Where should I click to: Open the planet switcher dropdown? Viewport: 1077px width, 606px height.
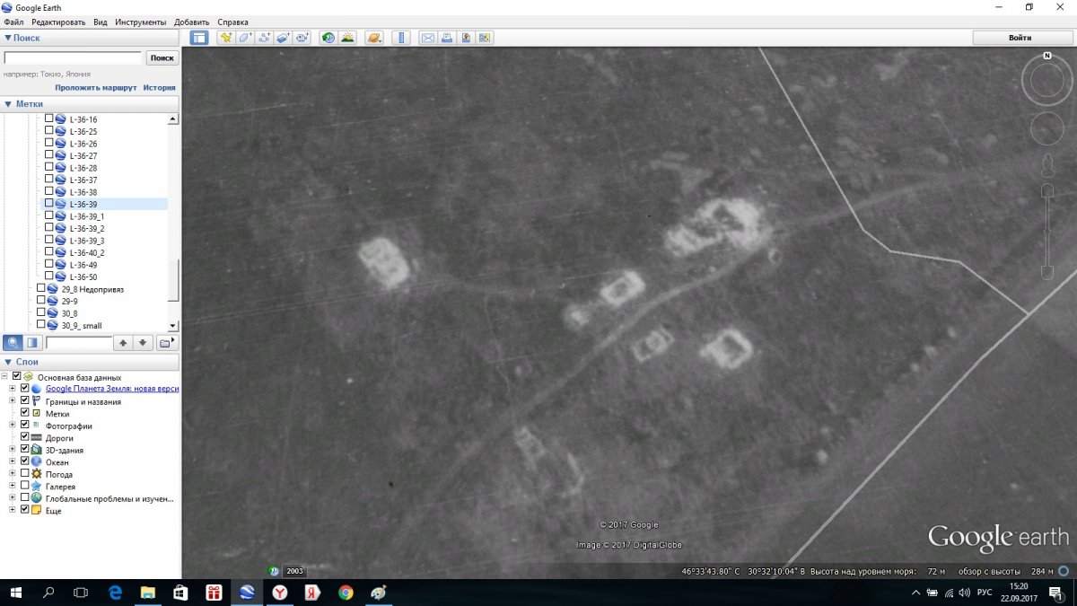[x=374, y=38]
